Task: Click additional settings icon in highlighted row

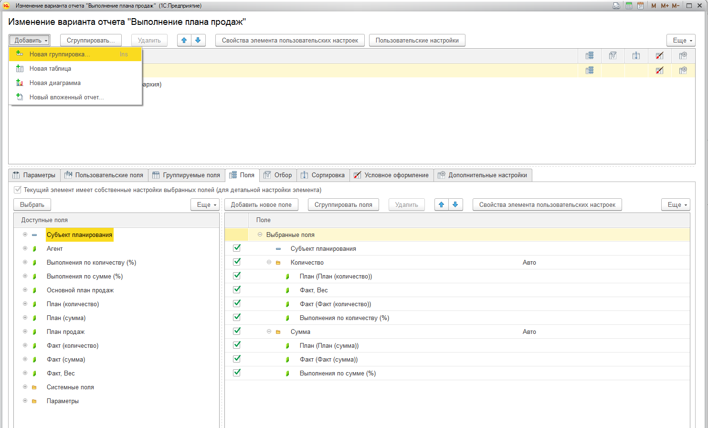Action: [683, 70]
